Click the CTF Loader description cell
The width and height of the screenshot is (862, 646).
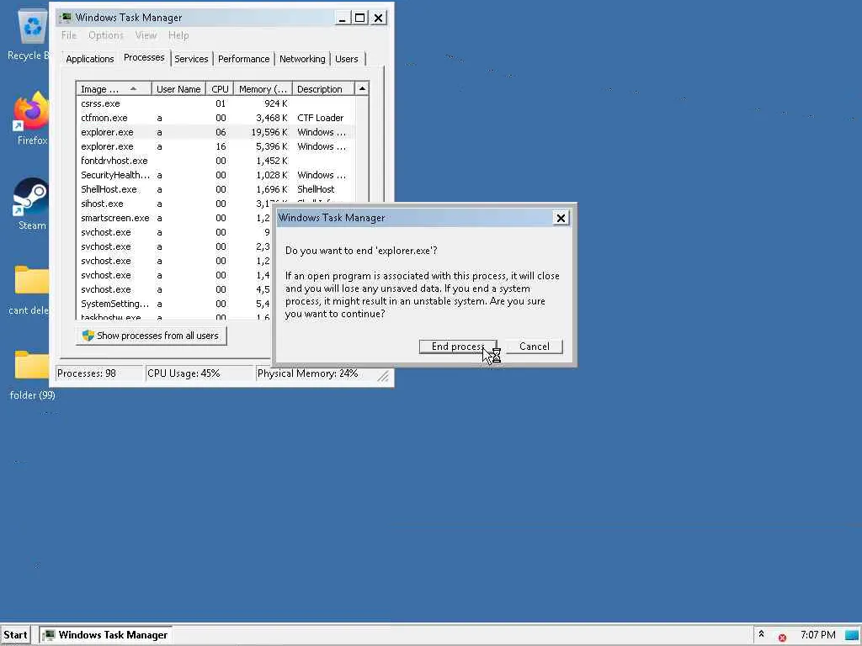(320, 118)
